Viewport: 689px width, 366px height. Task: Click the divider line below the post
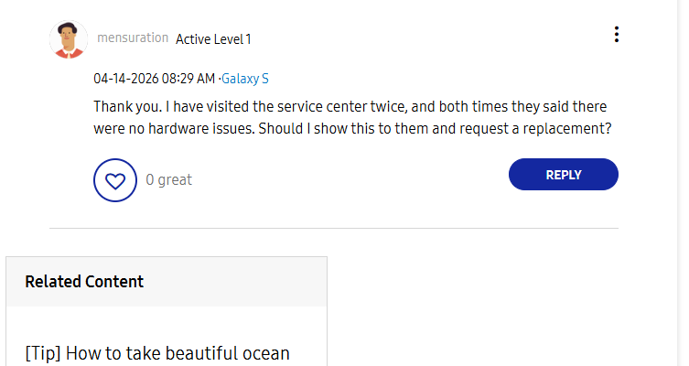333,228
